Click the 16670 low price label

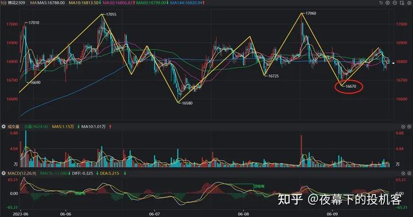click(x=350, y=86)
